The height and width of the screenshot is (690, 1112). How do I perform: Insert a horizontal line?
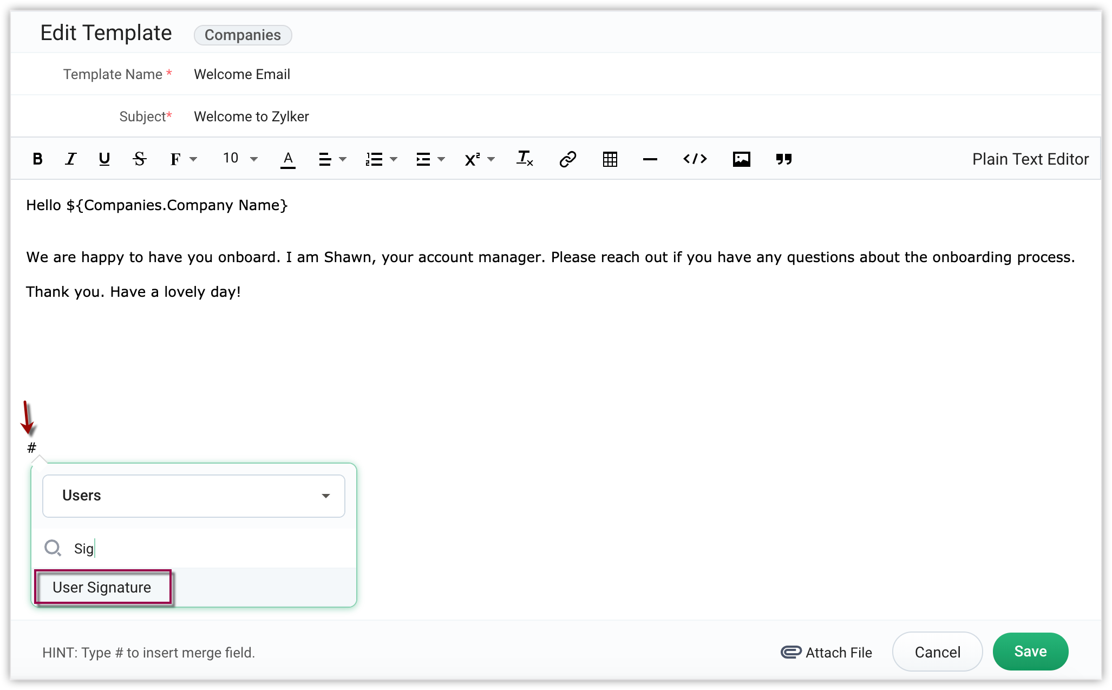(x=650, y=159)
